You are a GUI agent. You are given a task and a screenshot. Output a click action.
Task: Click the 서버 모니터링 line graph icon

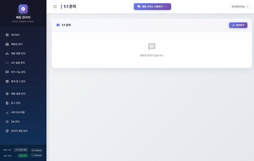7,112
